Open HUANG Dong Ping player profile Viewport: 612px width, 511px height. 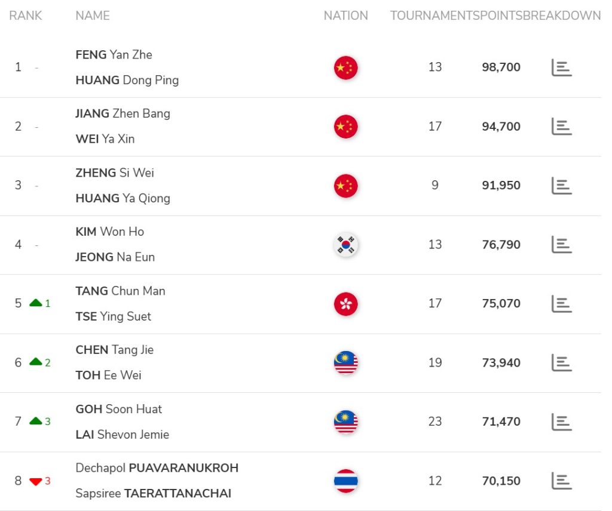127,81
